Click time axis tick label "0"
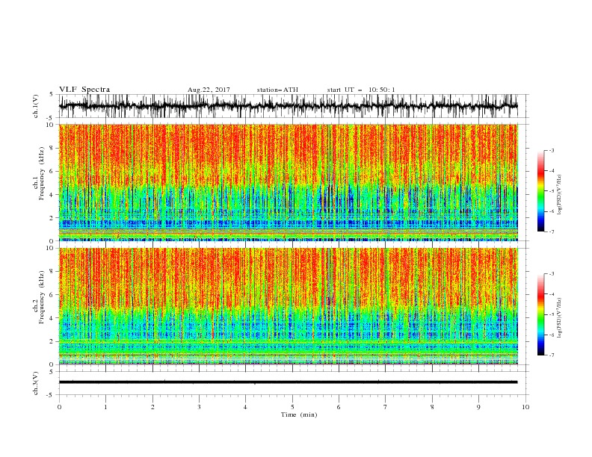592x457 pixels. [59, 407]
